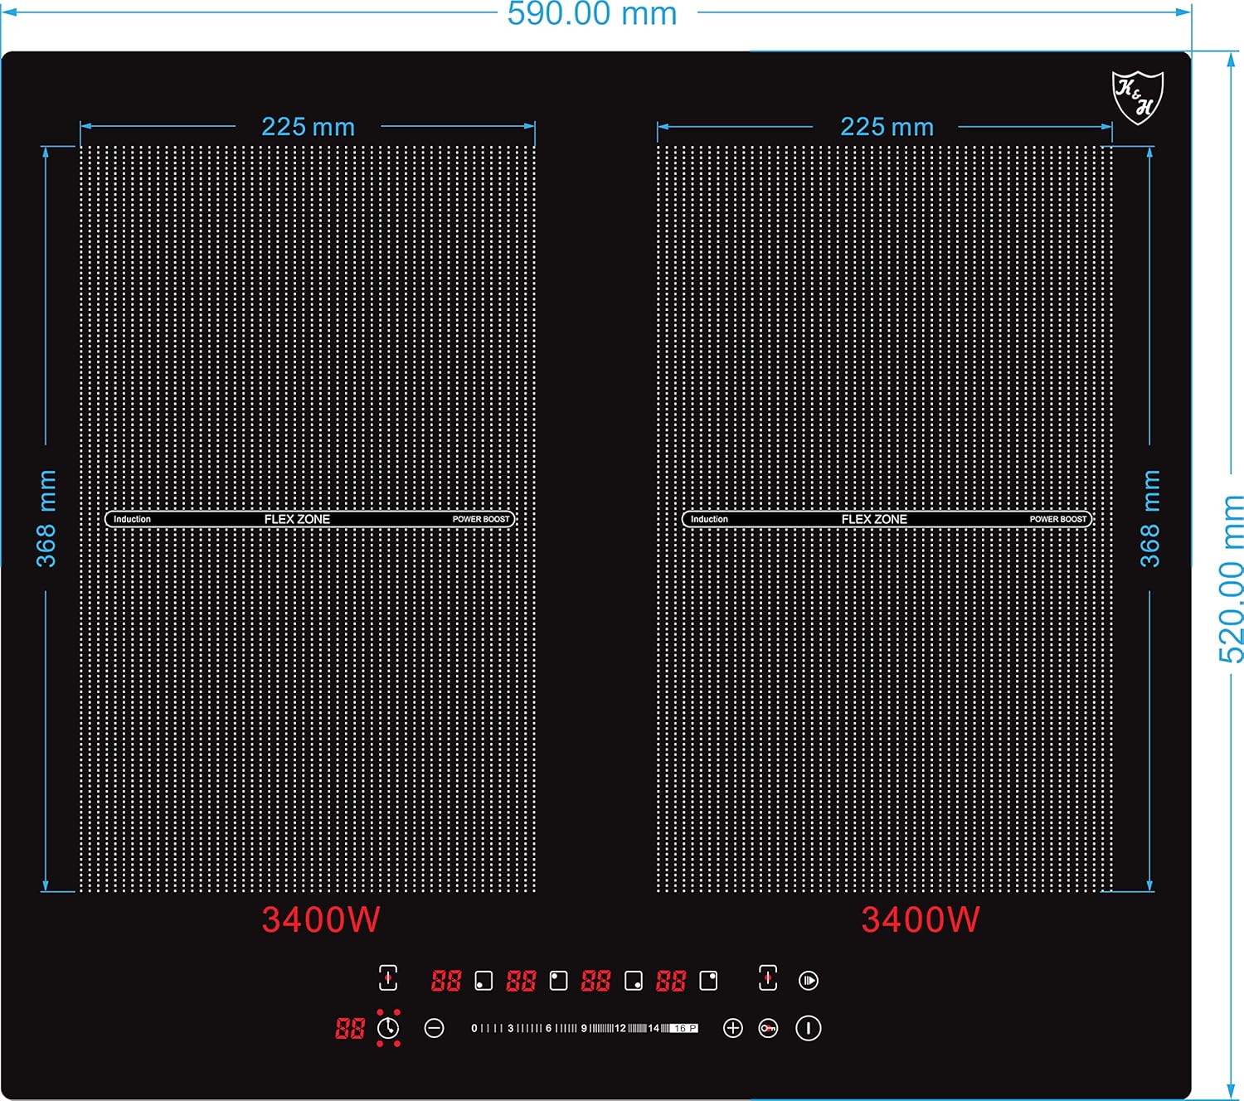Screen dimensions: 1244x1101
Task: Tap power slider at level 3
Action: (511, 1028)
